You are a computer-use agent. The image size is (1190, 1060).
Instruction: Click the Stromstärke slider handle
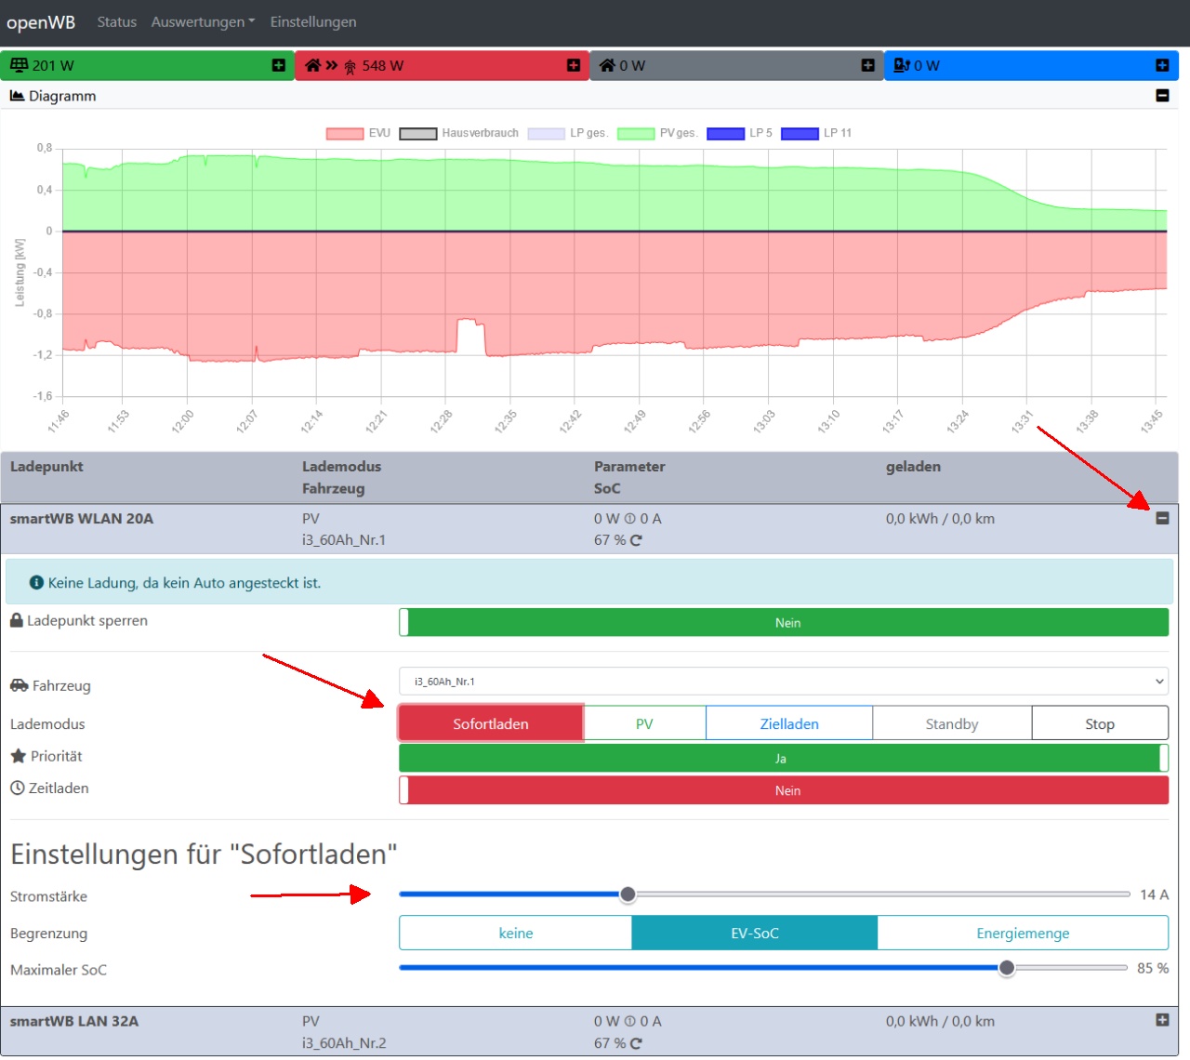pos(628,894)
